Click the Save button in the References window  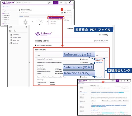click(127, 88)
